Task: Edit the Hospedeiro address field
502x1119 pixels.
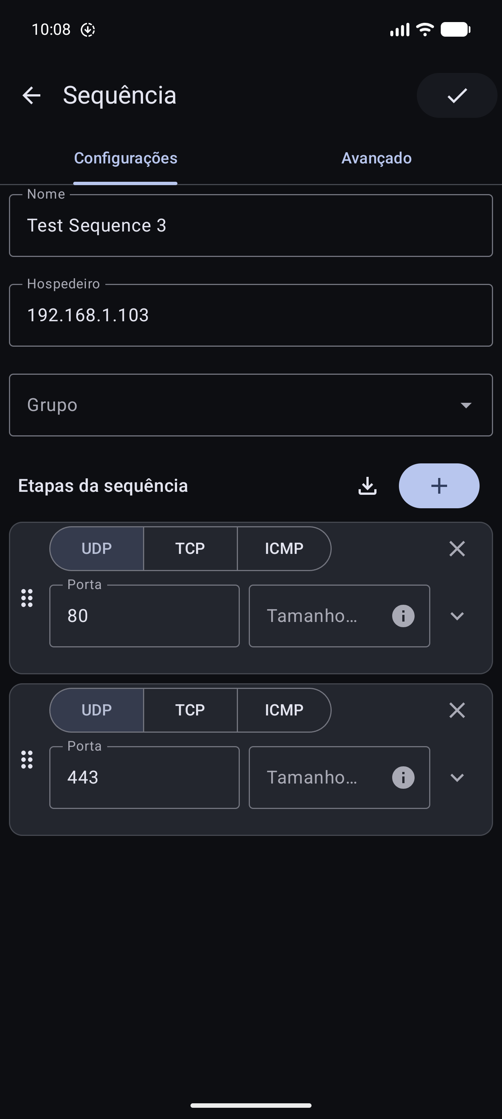Action: tap(251, 315)
